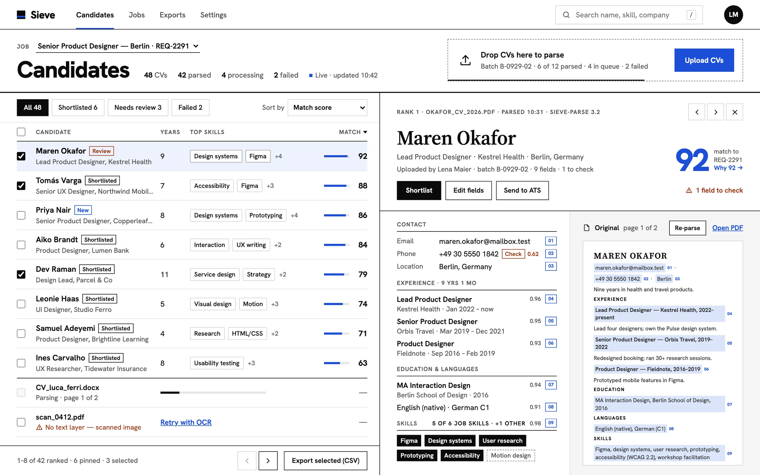The height and width of the screenshot is (475, 760).
Task: Sort by the MATCH column header arrow
Action: pyautogui.click(x=365, y=132)
